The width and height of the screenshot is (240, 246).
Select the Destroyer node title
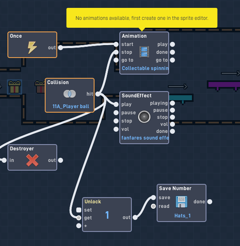(x=22, y=149)
